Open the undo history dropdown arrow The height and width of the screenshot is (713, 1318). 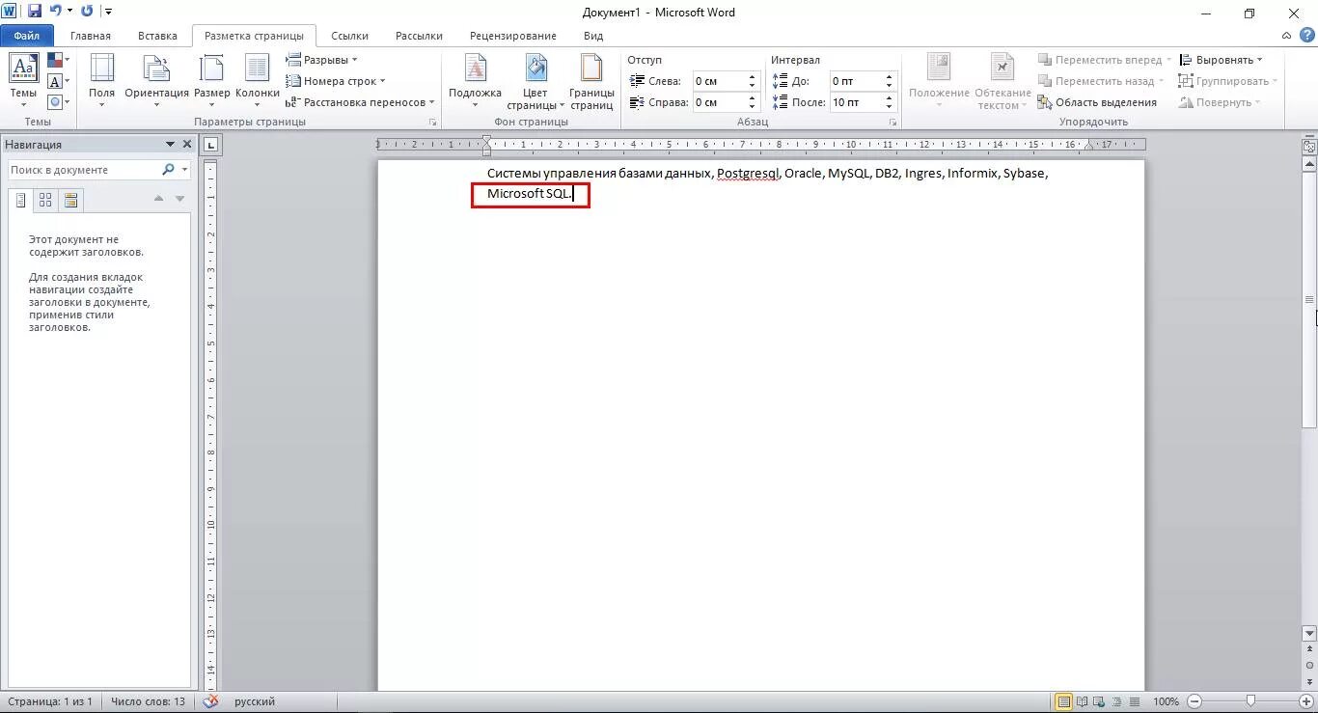click(x=69, y=12)
